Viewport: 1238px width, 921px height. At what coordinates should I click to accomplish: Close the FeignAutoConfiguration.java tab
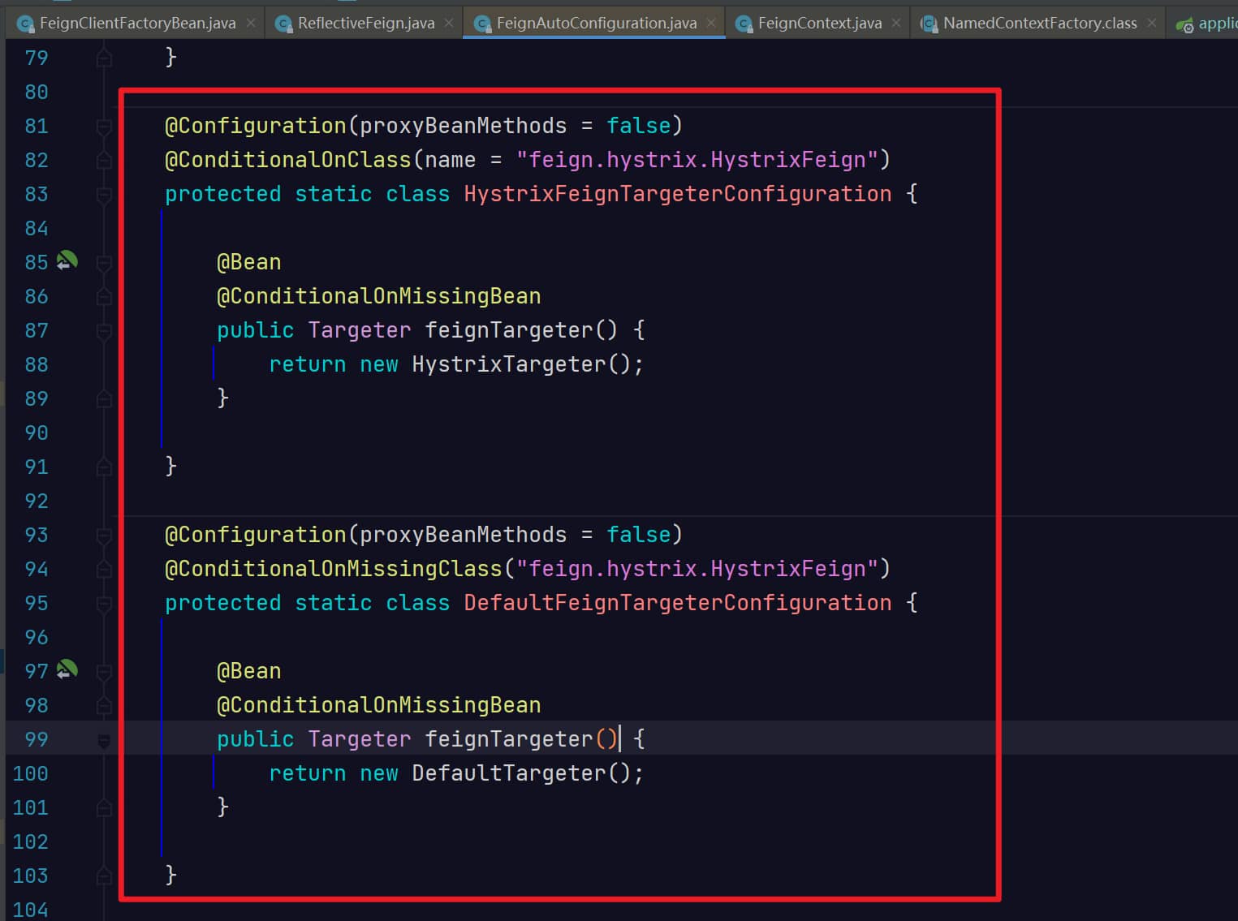(711, 24)
